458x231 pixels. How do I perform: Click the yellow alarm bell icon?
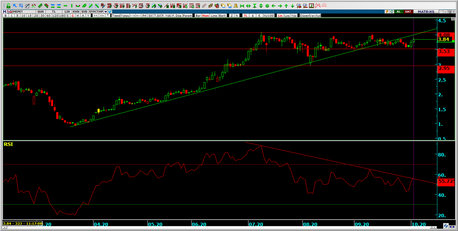point(235,6)
